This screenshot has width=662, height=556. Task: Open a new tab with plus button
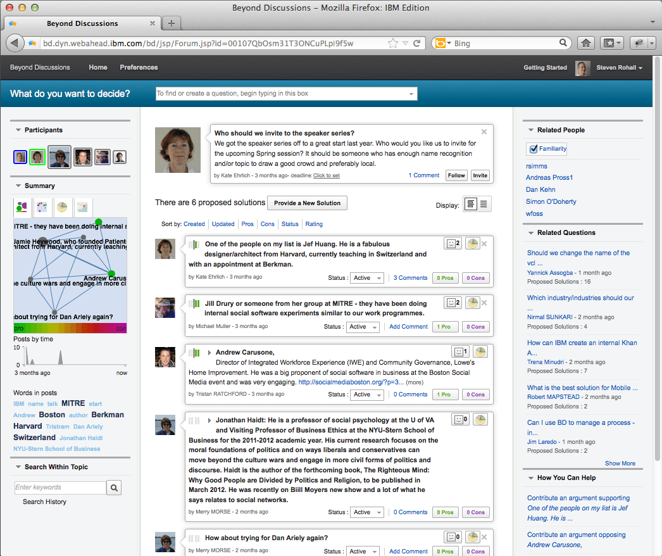[171, 23]
